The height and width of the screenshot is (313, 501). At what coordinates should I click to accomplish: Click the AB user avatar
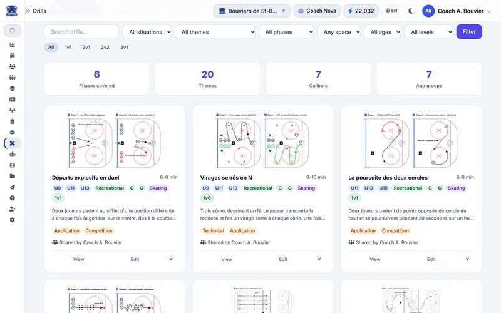(x=428, y=11)
